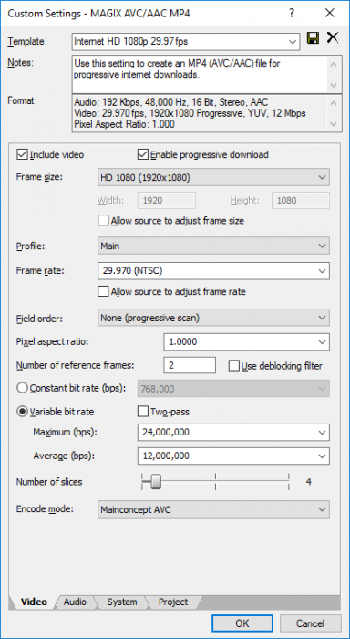Adjust the Number of slices slider handle

156,482
